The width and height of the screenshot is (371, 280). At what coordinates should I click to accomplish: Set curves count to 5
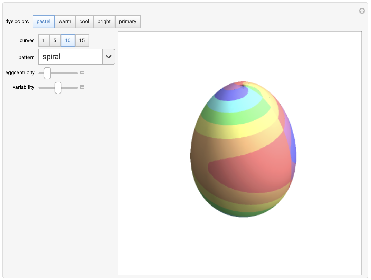[x=55, y=40]
